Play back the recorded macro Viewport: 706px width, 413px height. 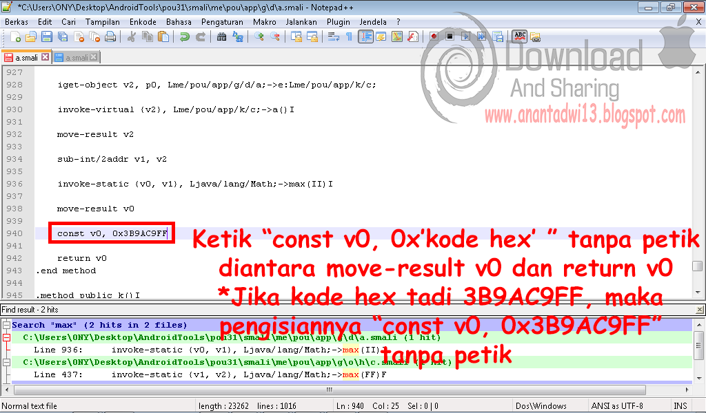click(x=466, y=37)
